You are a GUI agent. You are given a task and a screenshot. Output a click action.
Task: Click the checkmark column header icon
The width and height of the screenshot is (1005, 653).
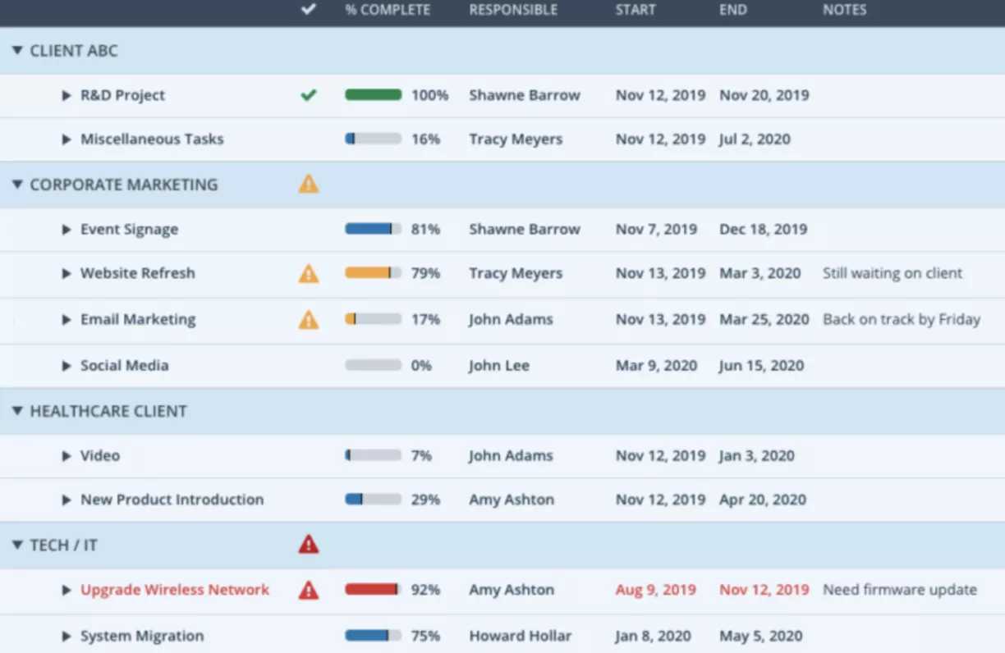(x=309, y=10)
